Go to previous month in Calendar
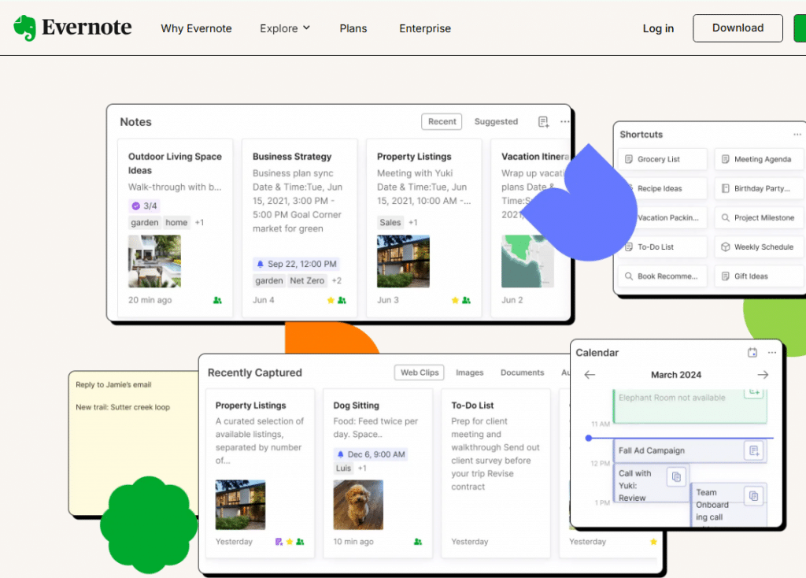Image resolution: width=806 pixels, height=578 pixels. (590, 374)
